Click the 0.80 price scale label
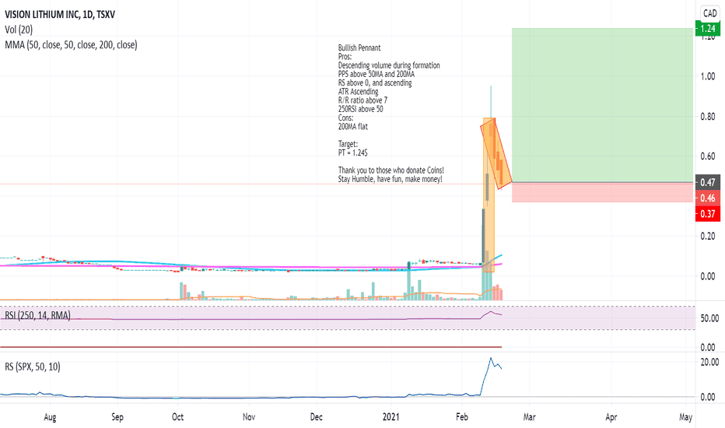 coord(707,117)
